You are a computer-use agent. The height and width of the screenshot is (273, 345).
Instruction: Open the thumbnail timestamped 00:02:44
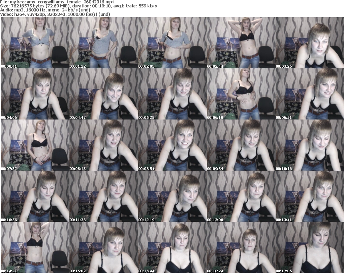point(241,43)
